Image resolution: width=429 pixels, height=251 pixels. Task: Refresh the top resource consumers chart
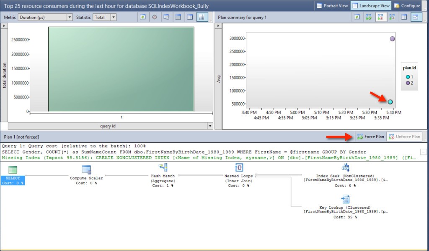click(143, 17)
